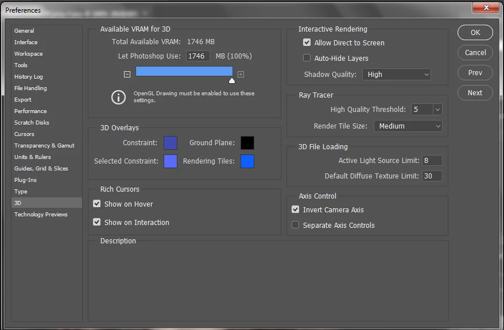Image resolution: width=504 pixels, height=330 pixels.
Task: Click the Rendering Tiles color swatch
Action: pos(247,161)
